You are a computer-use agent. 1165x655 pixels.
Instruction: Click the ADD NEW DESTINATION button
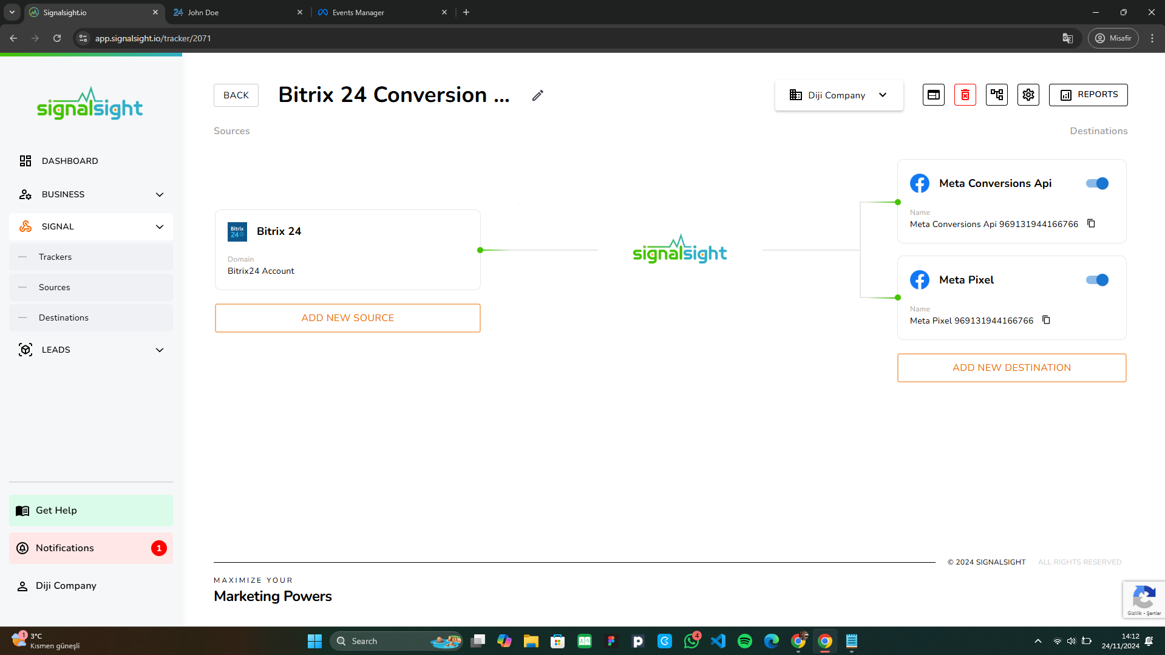point(1011,368)
